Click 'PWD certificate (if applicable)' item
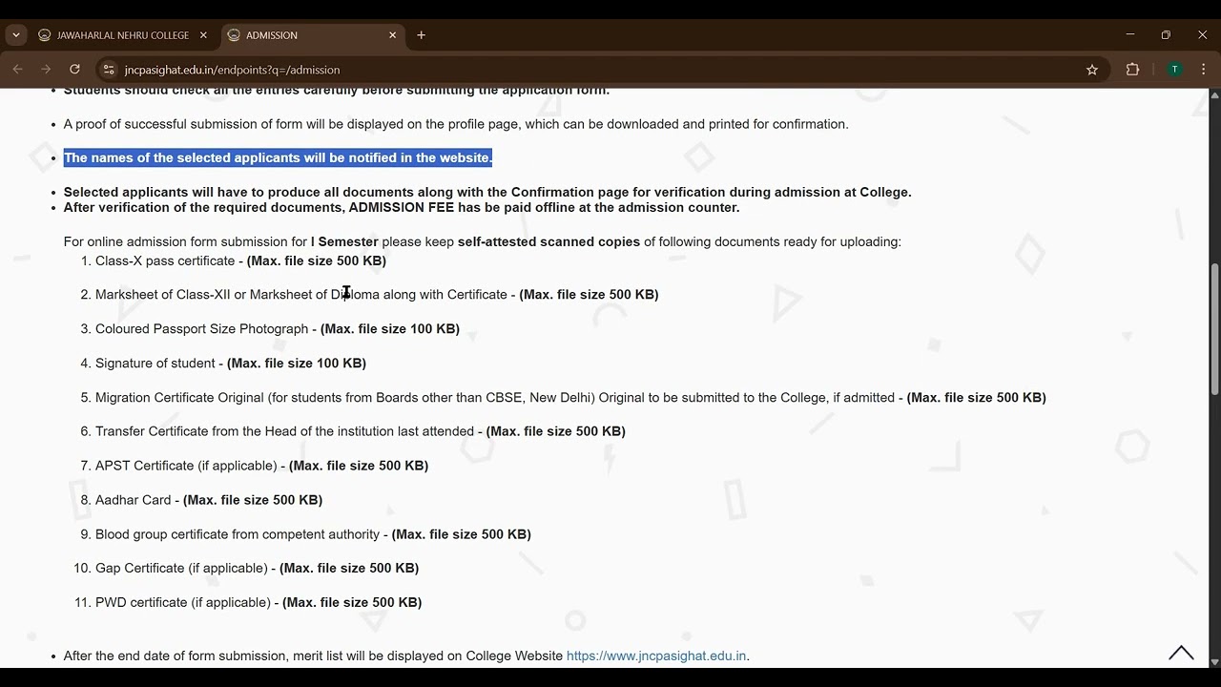The height and width of the screenshot is (687, 1221). point(259,603)
